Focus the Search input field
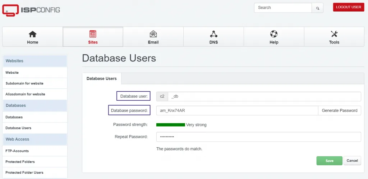The height and width of the screenshot is (179, 368). click(283, 8)
